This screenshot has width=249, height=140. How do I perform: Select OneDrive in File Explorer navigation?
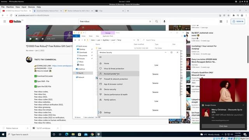coord(81,69)
